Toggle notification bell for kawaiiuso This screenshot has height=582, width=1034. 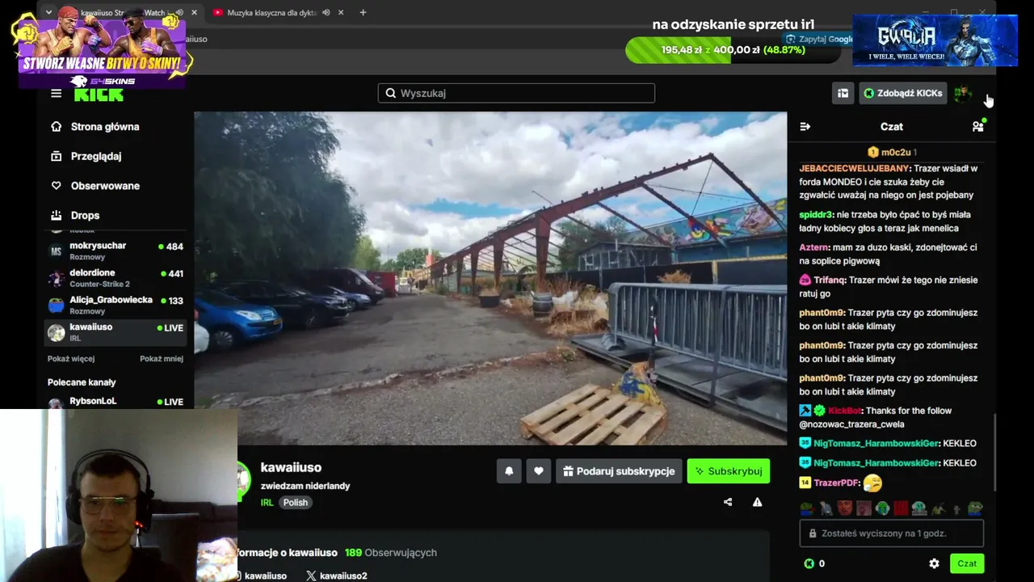(509, 471)
